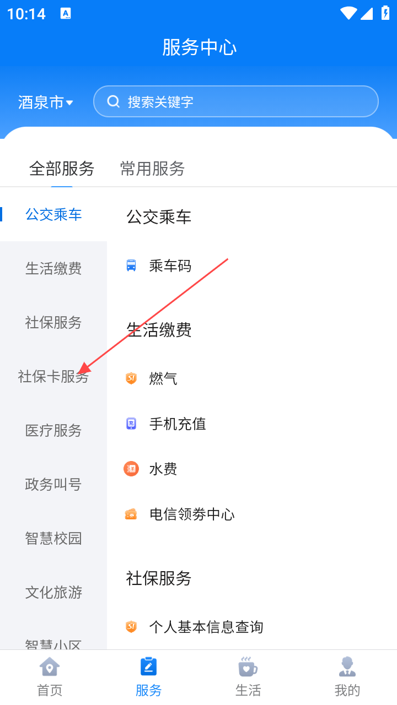397x705 pixels.
Task: Select 生活缴费 in the sidebar
Action: 53,268
